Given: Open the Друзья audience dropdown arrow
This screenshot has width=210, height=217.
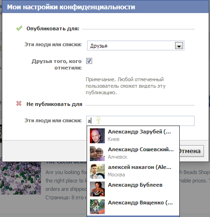Looking at the screenshot, I should [x=179, y=46].
